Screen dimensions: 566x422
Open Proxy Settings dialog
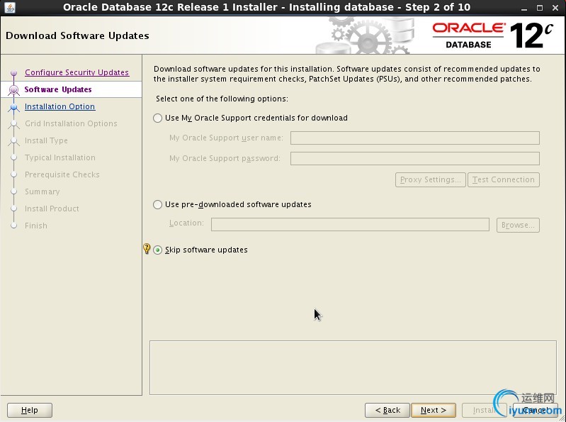coord(430,180)
